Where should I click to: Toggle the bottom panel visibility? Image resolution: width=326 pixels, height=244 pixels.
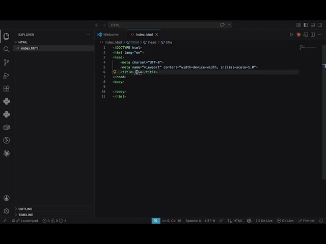tap(313, 25)
